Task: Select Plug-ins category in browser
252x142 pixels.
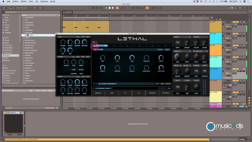Action: [x=10, y=55]
